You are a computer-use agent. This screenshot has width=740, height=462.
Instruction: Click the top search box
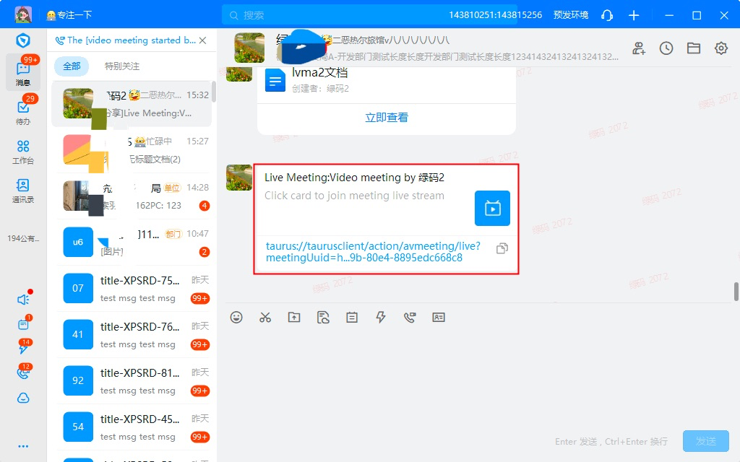point(332,15)
